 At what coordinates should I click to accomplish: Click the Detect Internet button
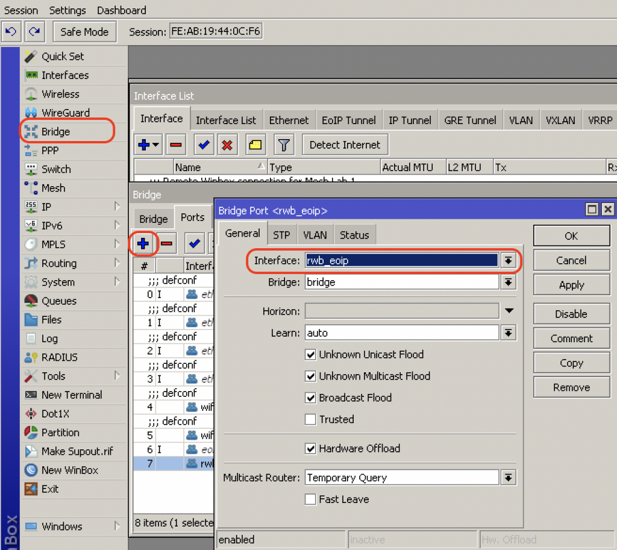point(345,145)
